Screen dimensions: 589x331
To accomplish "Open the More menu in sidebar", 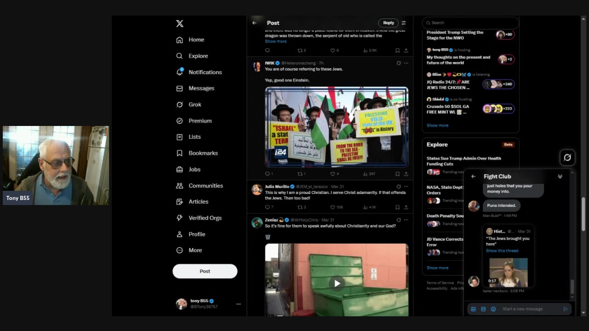I will [190, 250].
